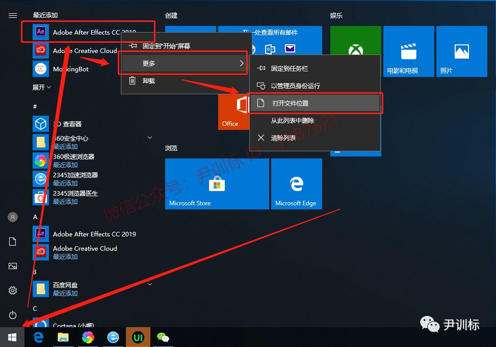Open the 照片 tile

(462, 51)
